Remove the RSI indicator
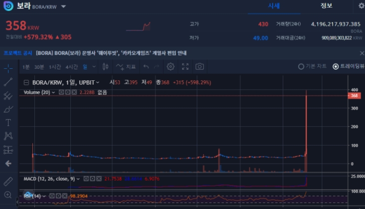The width and height of the screenshot is (365, 209). [65, 196]
